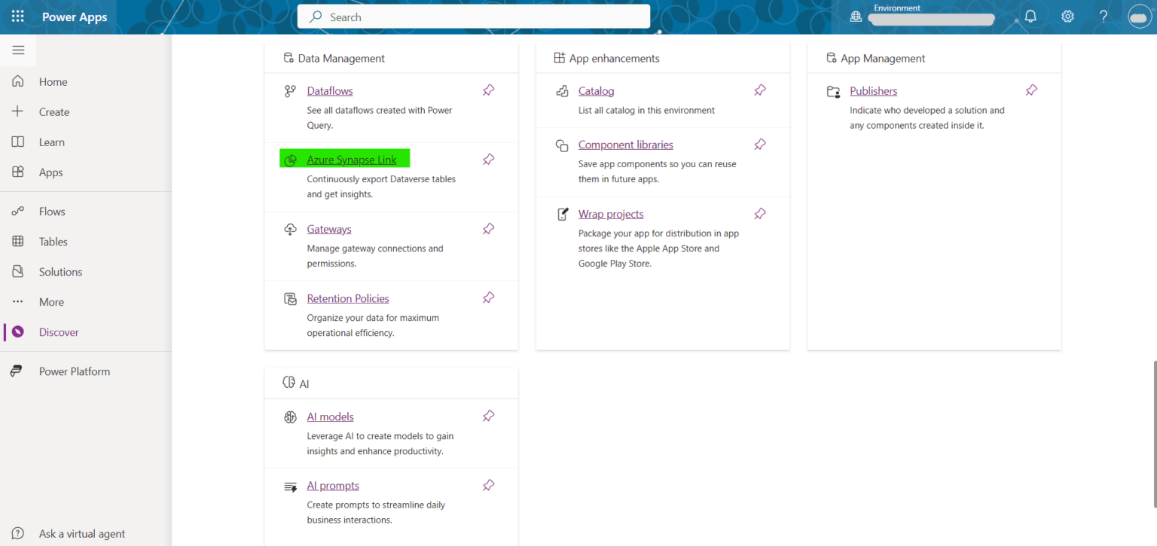The image size is (1157, 546).
Task: Pin Azure Synapse Link to the top
Action: coord(488,159)
